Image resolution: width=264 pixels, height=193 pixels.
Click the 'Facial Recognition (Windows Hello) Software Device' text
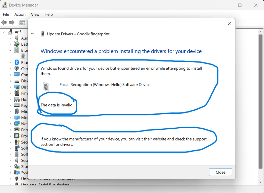[x=105, y=85]
